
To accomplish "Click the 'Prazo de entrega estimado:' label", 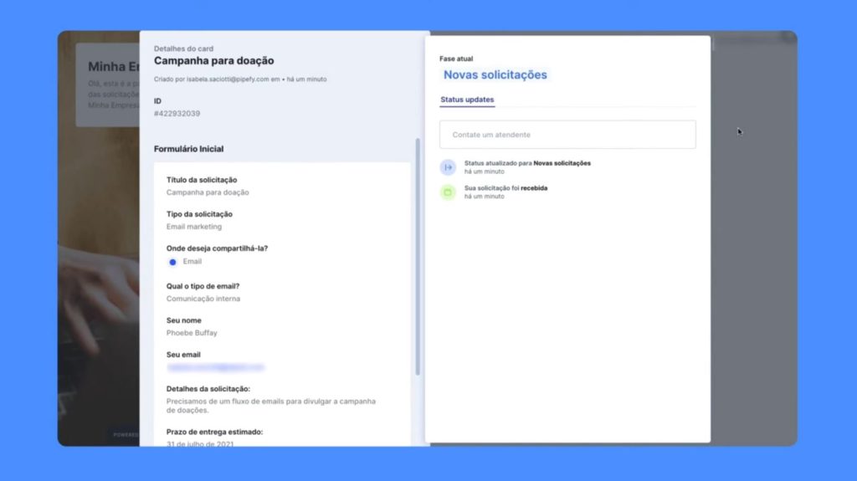I will pyautogui.click(x=214, y=432).
